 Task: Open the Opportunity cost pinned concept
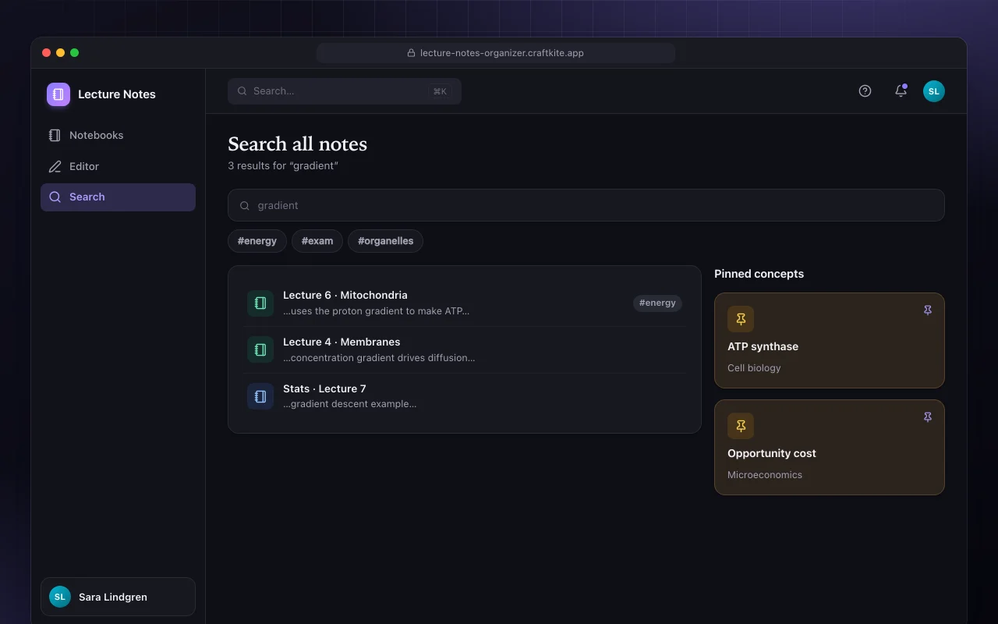click(830, 448)
